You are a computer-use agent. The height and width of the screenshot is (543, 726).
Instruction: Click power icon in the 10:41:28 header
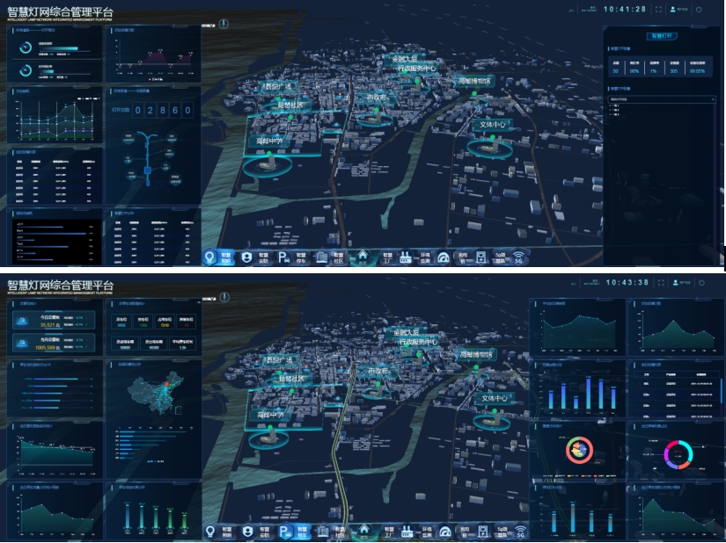[699, 9]
